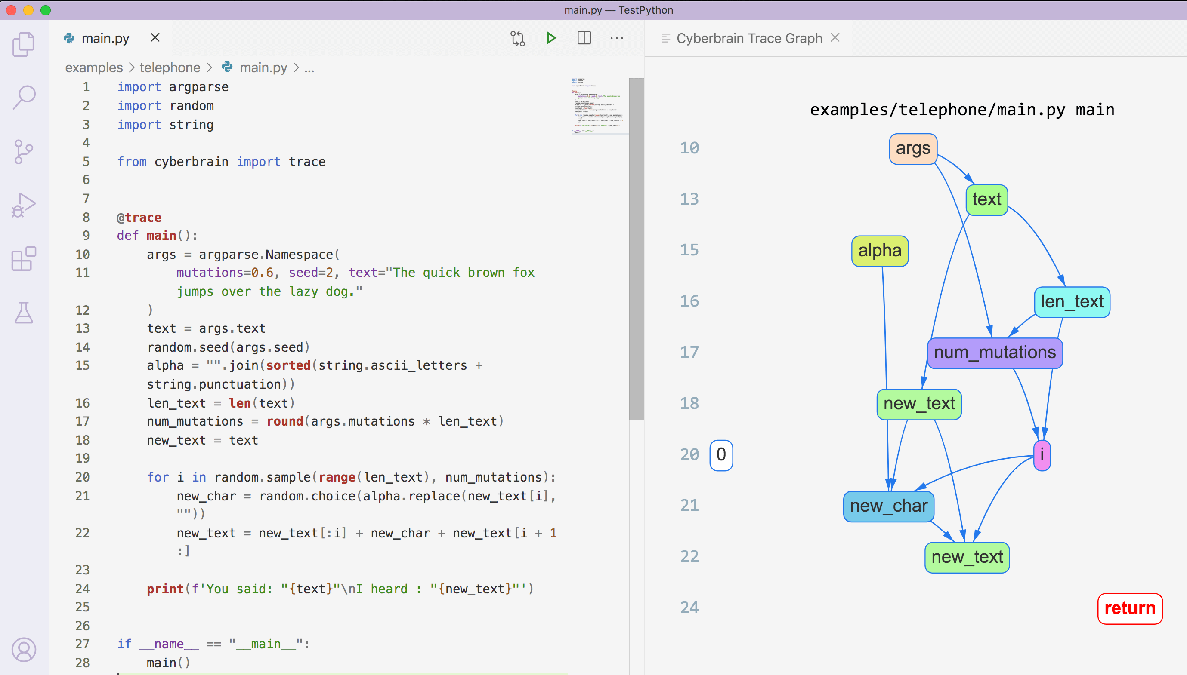The width and height of the screenshot is (1187, 675).
Task: Select the main.py editor tab
Action: click(x=105, y=38)
